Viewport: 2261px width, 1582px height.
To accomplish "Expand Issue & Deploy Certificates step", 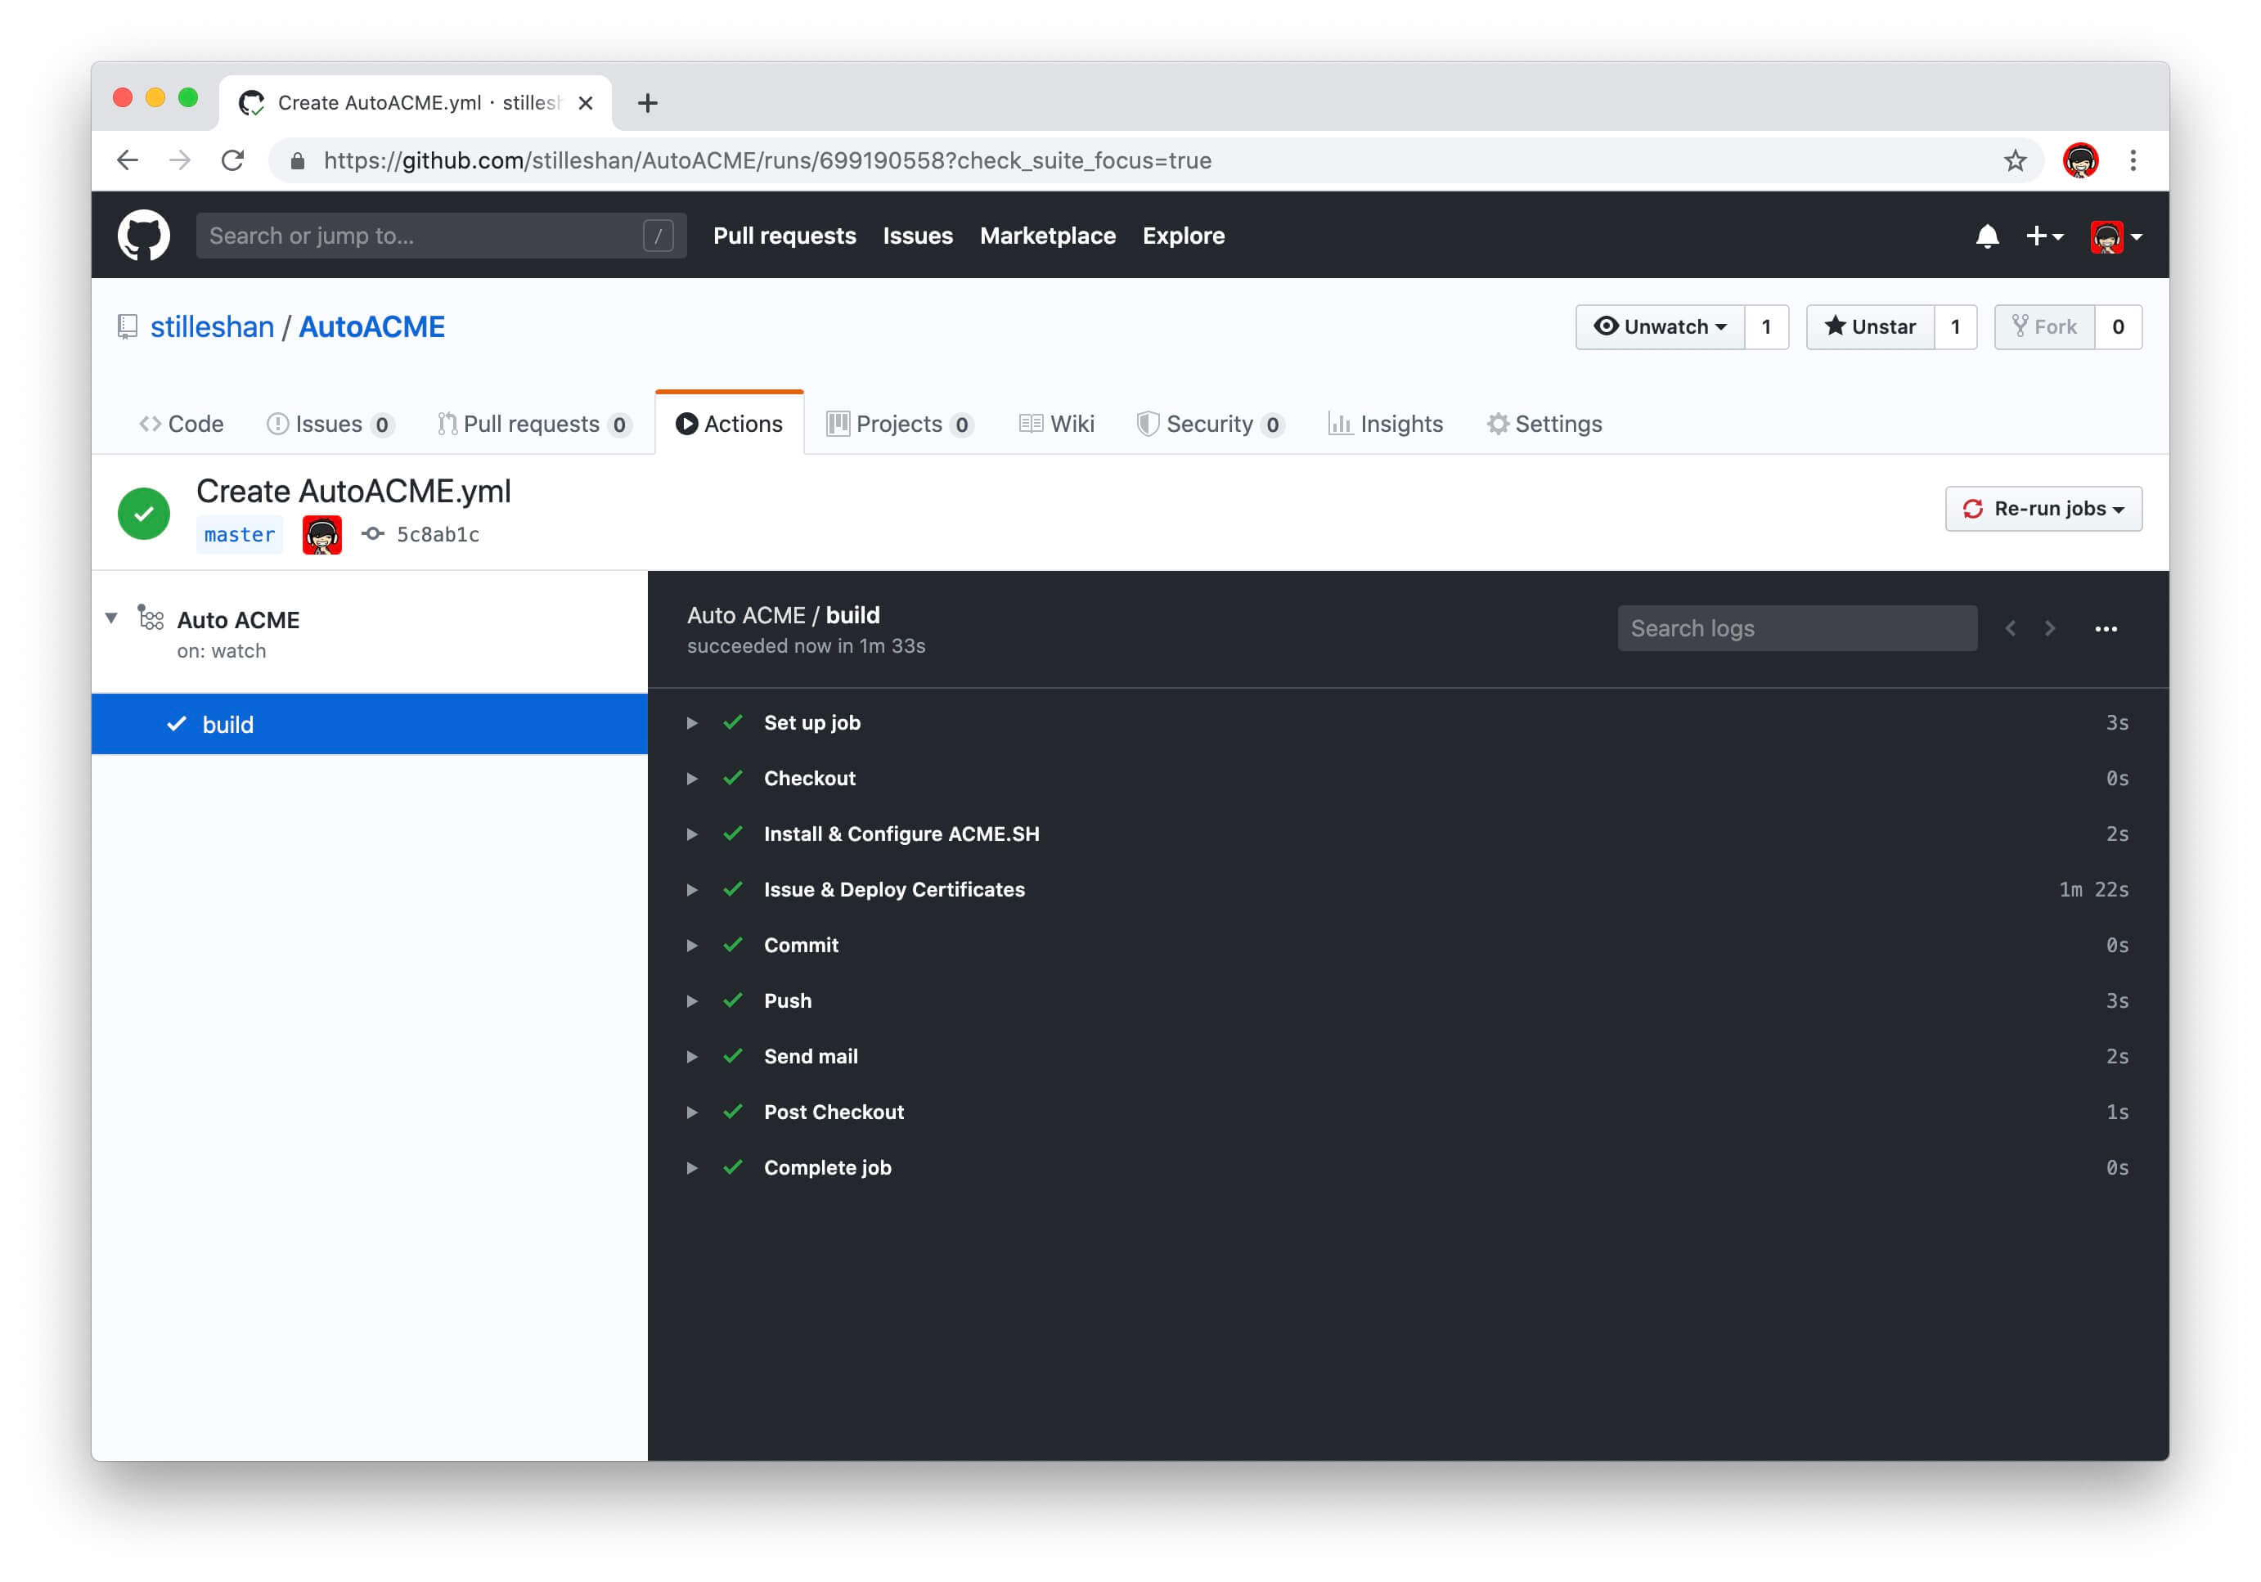I will (x=692, y=890).
